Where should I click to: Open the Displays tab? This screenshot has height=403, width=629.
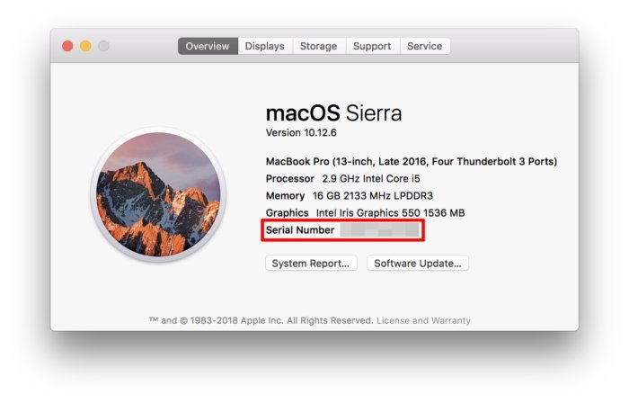click(x=265, y=46)
